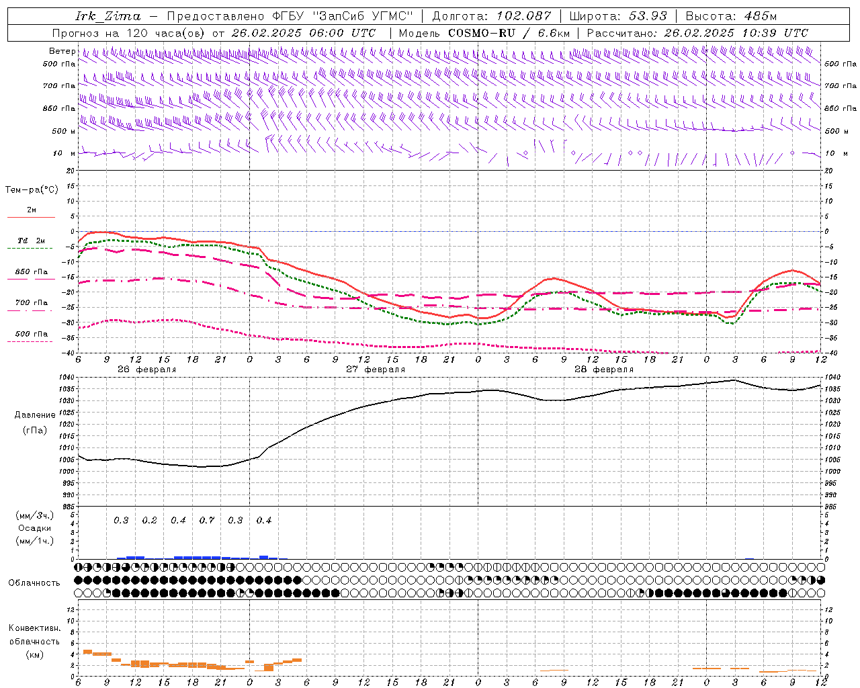Click the "Ветер" wind section label
This screenshot has width=860, height=688.
click(x=62, y=51)
